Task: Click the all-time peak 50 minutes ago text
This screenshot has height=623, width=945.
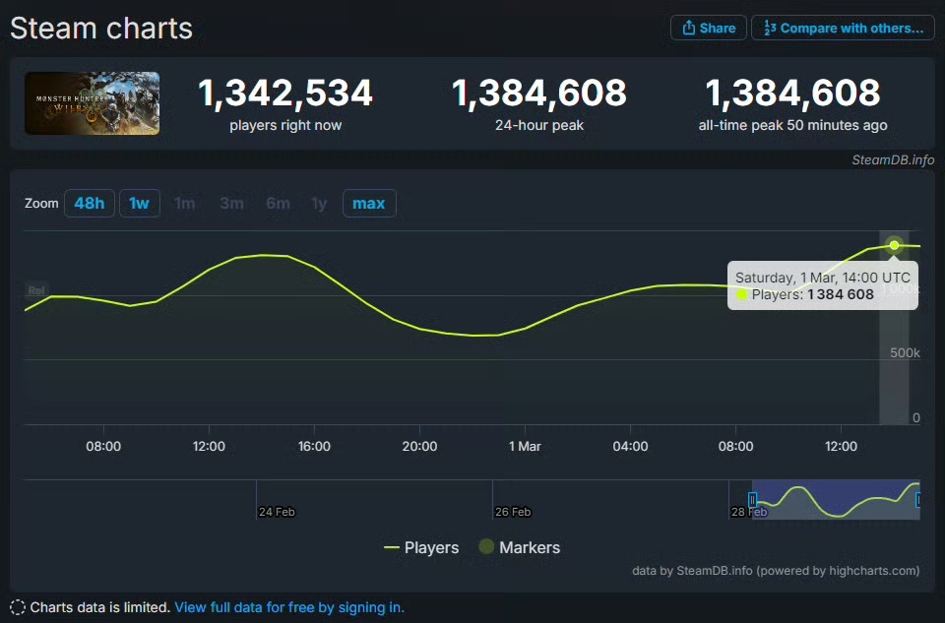Action: (x=792, y=125)
